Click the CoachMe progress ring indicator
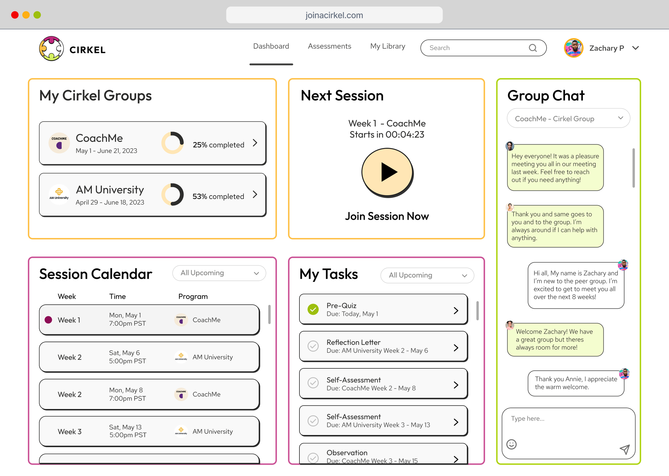Viewport: 669px width, 476px height. coord(173,143)
